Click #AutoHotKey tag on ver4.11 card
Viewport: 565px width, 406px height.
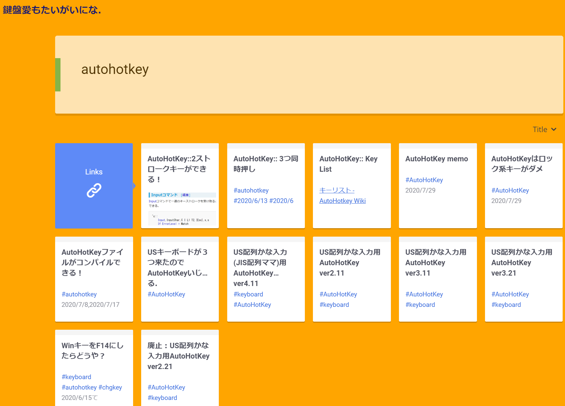click(x=252, y=305)
